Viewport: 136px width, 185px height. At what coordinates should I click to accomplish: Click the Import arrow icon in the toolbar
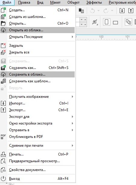(122, 11)
